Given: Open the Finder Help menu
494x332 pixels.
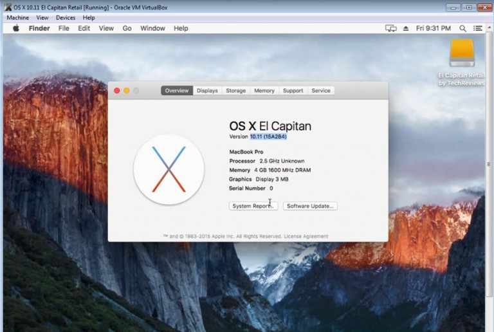Looking at the screenshot, I should pos(181,28).
